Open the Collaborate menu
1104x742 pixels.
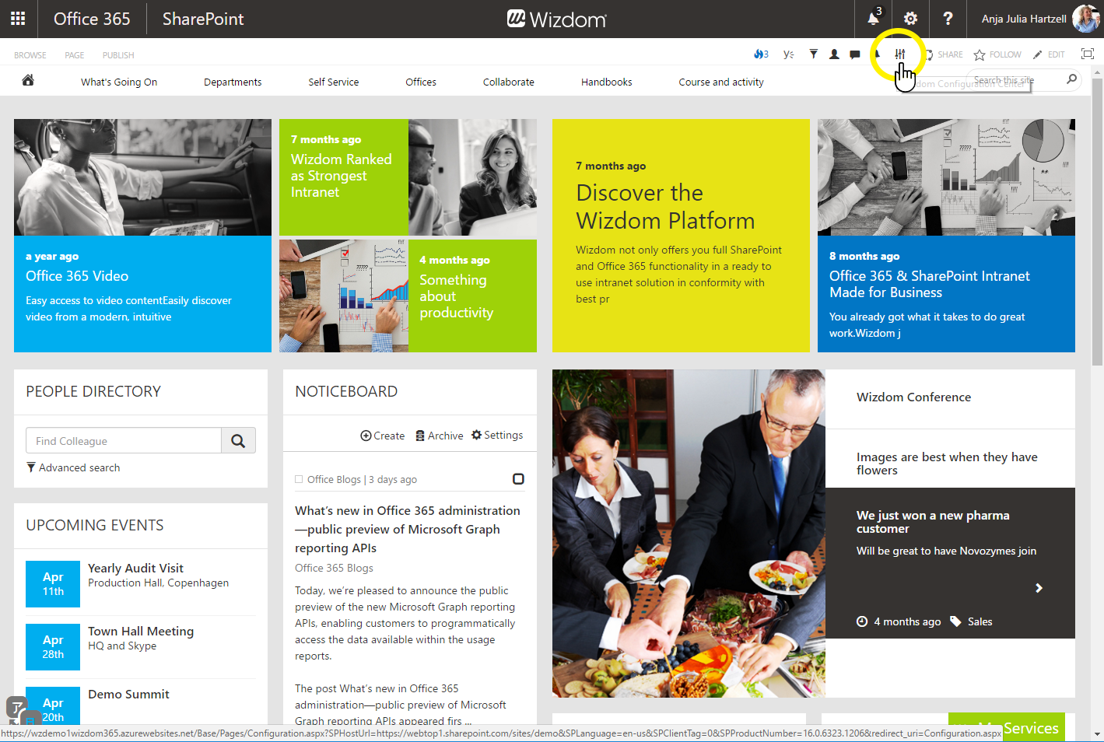click(x=509, y=82)
